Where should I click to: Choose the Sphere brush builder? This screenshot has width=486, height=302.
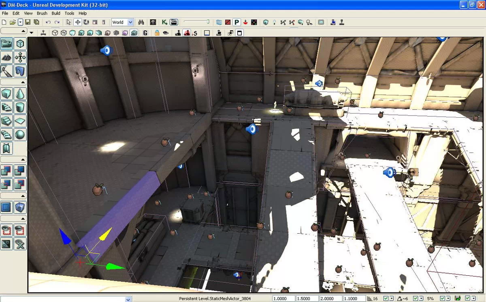click(20, 134)
